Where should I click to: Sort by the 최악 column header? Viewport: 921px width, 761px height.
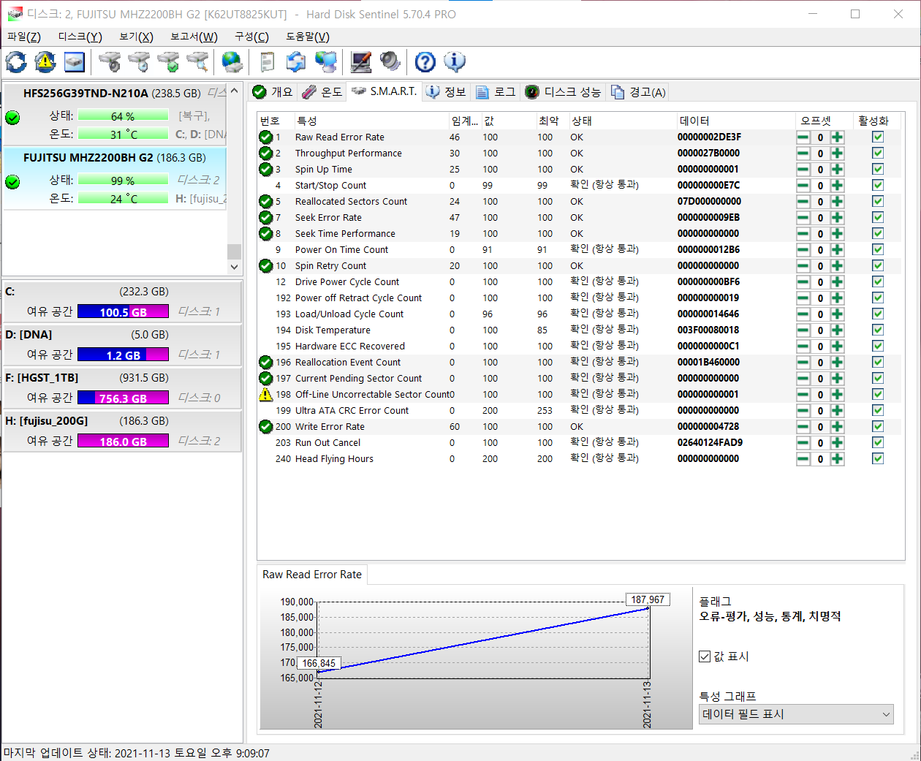click(x=552, y=121)
